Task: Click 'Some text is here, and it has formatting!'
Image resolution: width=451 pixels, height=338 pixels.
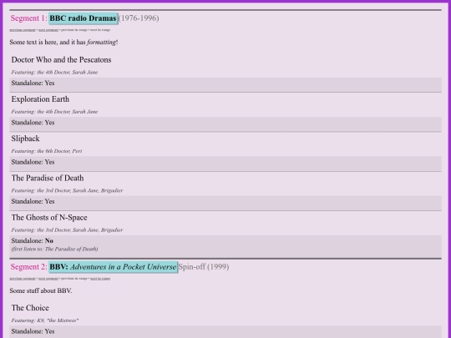Action: (x=63, y=43)
